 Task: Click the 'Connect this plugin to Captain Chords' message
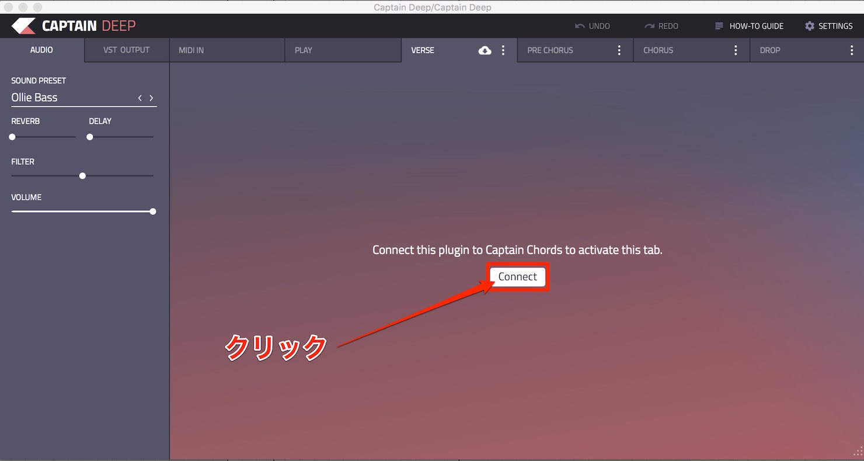[517, 250]
